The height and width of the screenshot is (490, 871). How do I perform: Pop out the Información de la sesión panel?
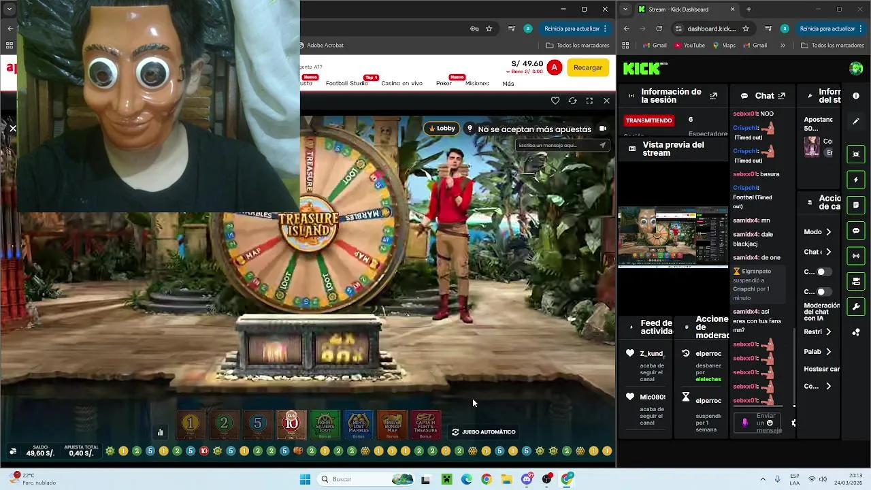713,96
